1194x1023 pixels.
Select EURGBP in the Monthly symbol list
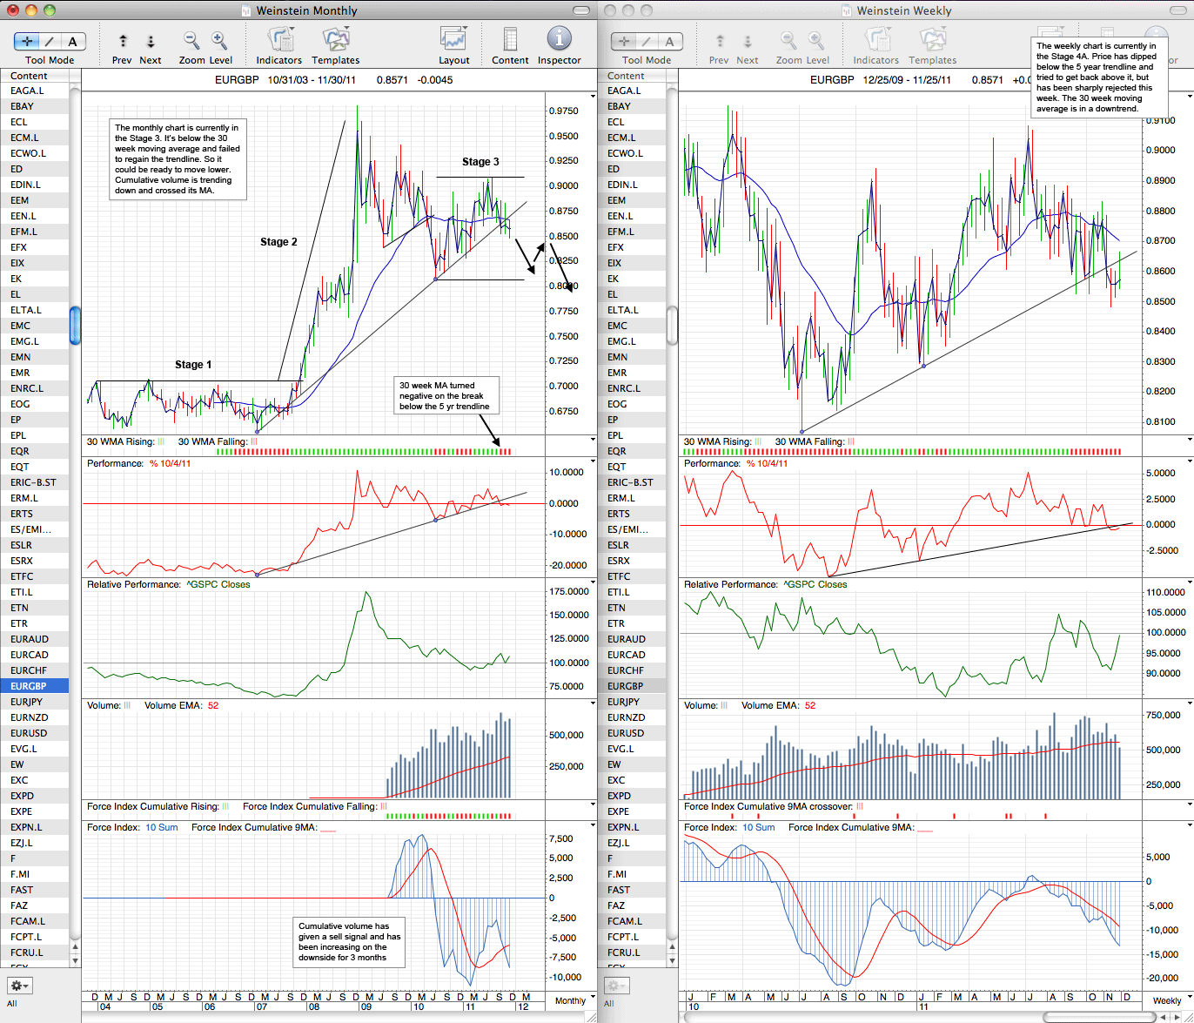point(35,686)
